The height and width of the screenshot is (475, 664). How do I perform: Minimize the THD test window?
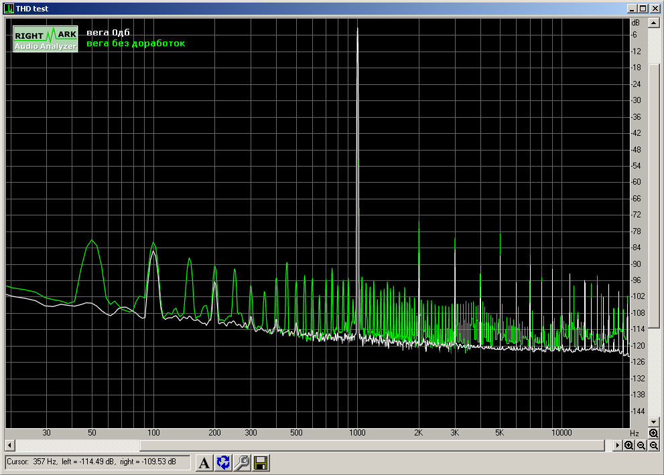[x=633, y=9]
